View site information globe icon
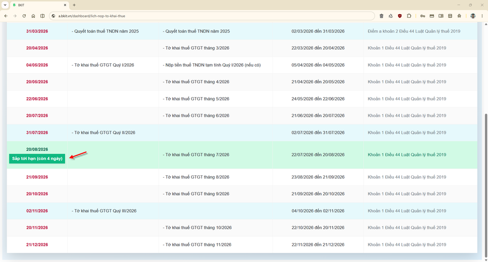Image resolution: width=488 pixels, height=262 pixels. click(x=53, y=16)
